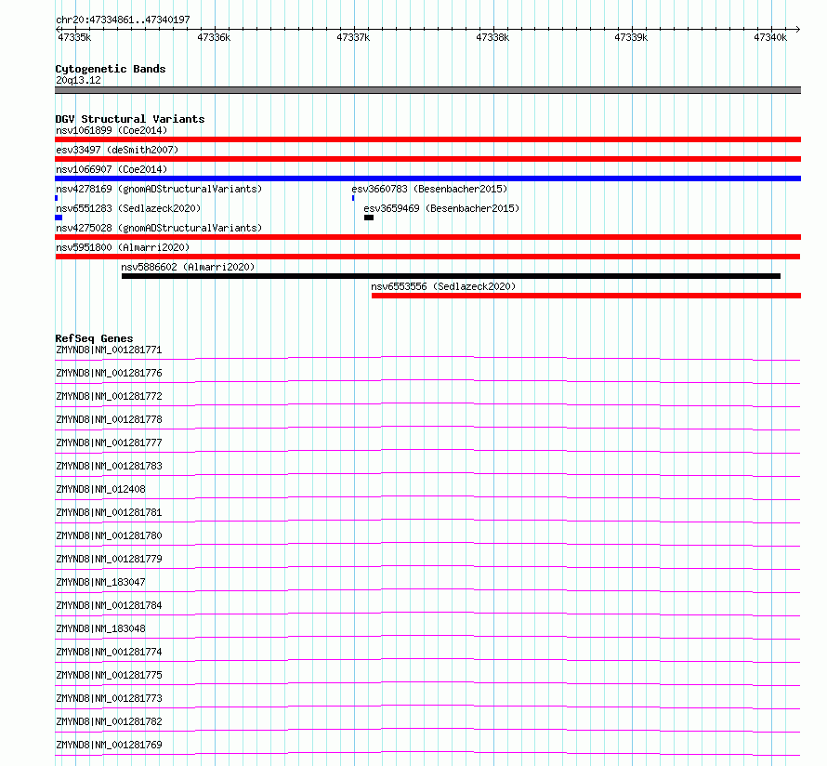Select transcript ZMYND8|NM_001281778
Screen dimensions: 827x766
coord(109,419)
